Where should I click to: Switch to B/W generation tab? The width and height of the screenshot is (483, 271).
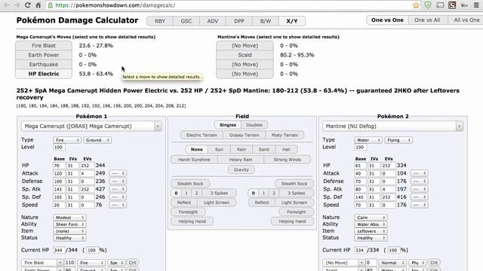(266, 21)
